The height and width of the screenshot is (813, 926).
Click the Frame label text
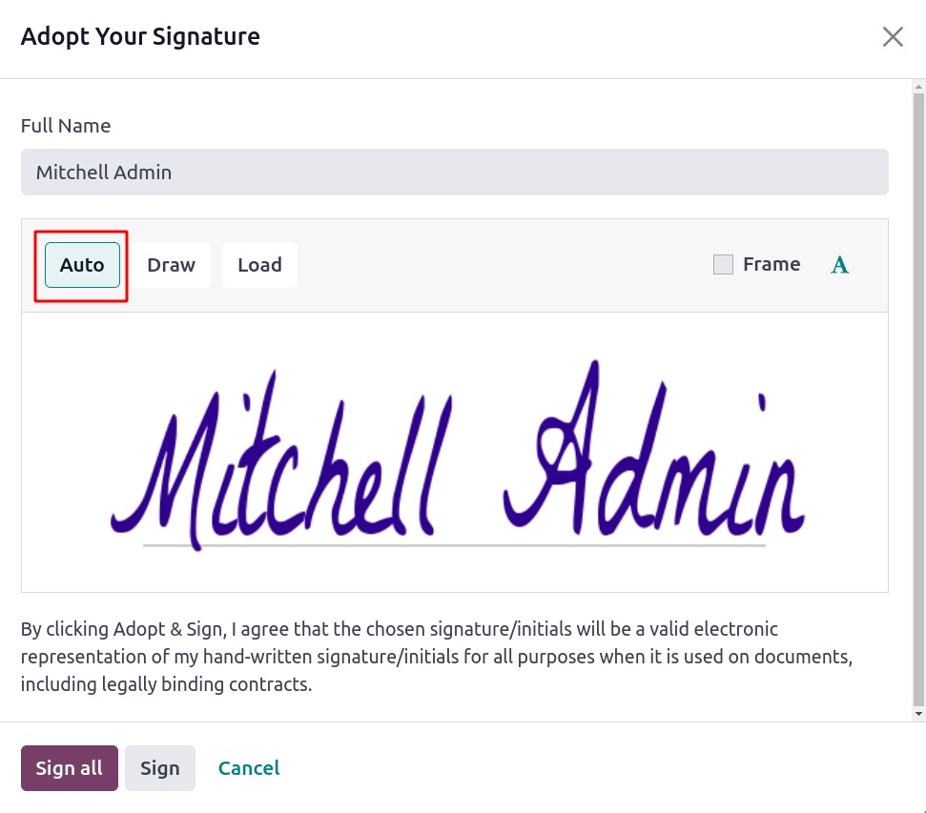click(x=772, y=264)
